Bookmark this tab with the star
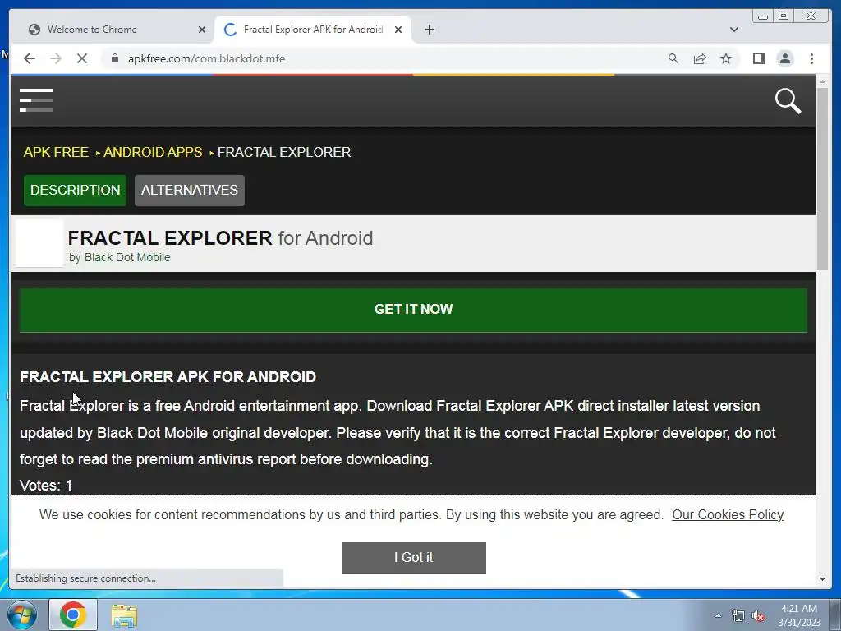841x631 pixels. [726, 58]
